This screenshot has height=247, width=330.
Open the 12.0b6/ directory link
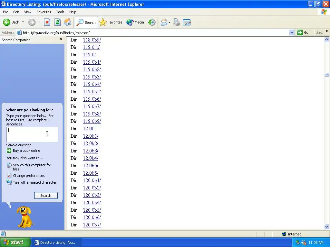point(91,173)
